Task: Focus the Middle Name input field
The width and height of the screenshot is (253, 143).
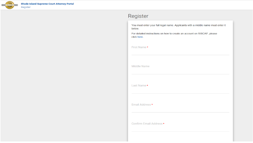Action: click(180, 71)
